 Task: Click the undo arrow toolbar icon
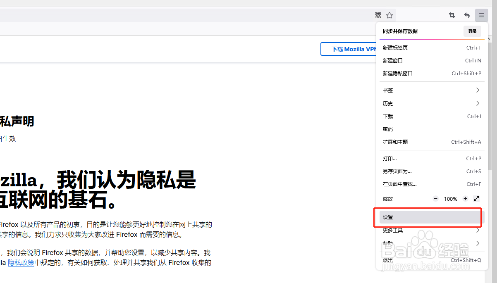click(467, 15)
